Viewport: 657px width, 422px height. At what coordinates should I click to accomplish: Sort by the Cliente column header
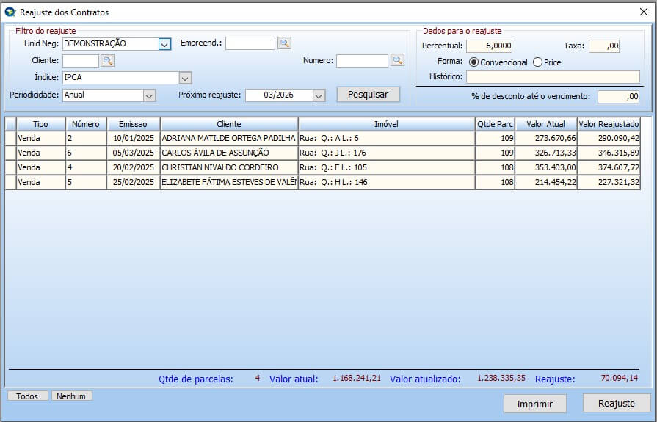(229, 124)
